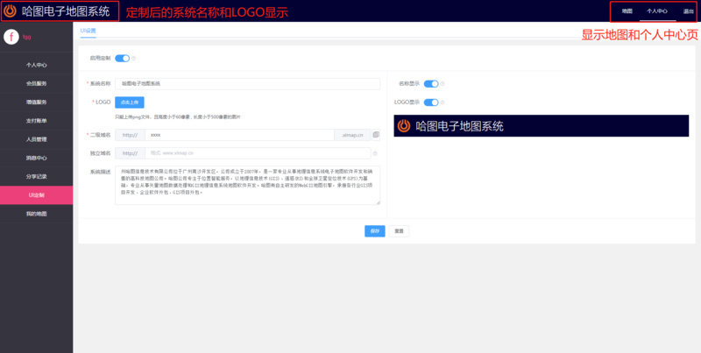
Task: Select UI定制 in the sidebar
Action: pos(36,195)
